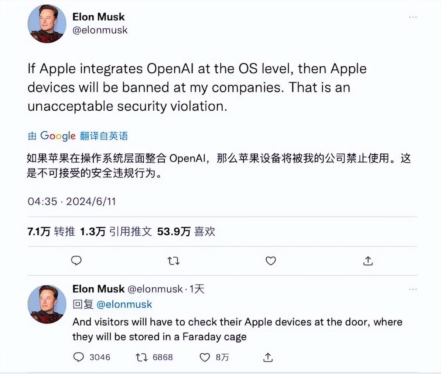The height and width of the screenshot is (374, 441).
Task: Share the Faraday cage reply
Action: [x=268, y=357]
